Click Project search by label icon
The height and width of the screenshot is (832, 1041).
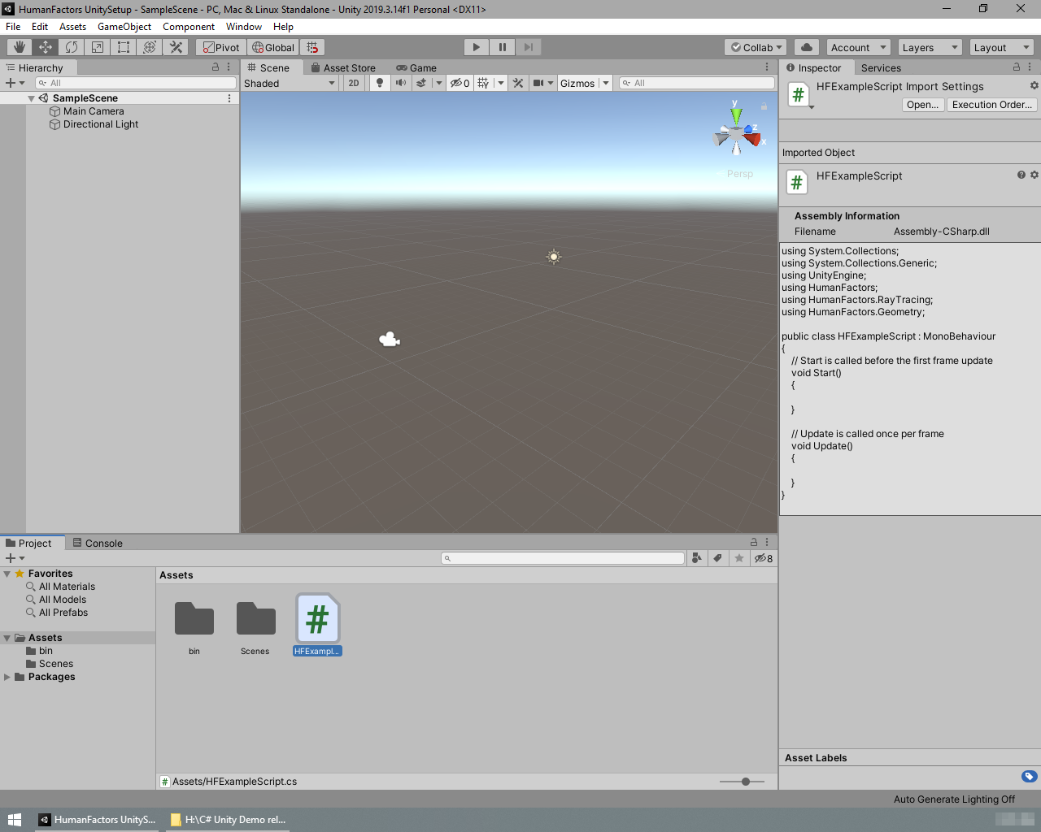[x=717, y=558]
